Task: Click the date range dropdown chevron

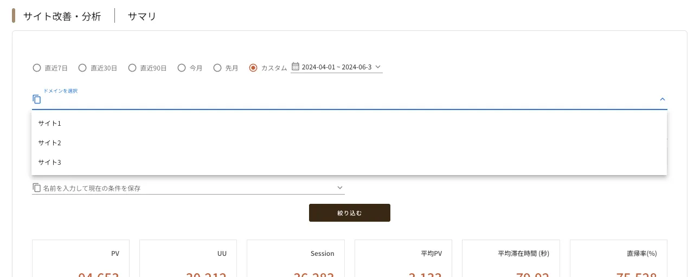Action: pos(378,67)
